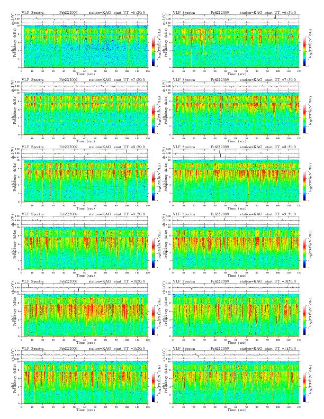The image size is (324, 419).
Task: Click the PSD color bar of the 11:50:0 plot
Action: [305, 387]
